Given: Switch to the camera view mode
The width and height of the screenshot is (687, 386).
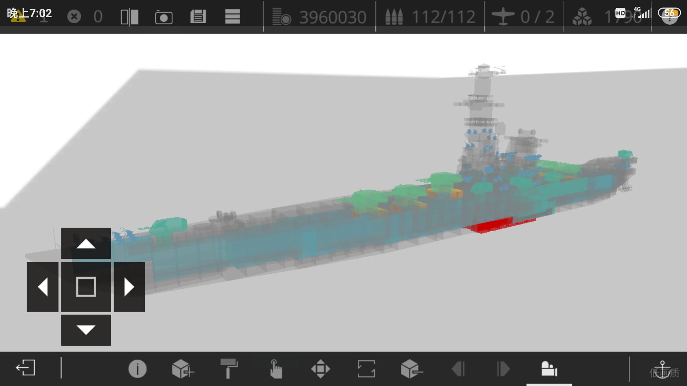Looking at the screenshot, I should coord(549,368).
